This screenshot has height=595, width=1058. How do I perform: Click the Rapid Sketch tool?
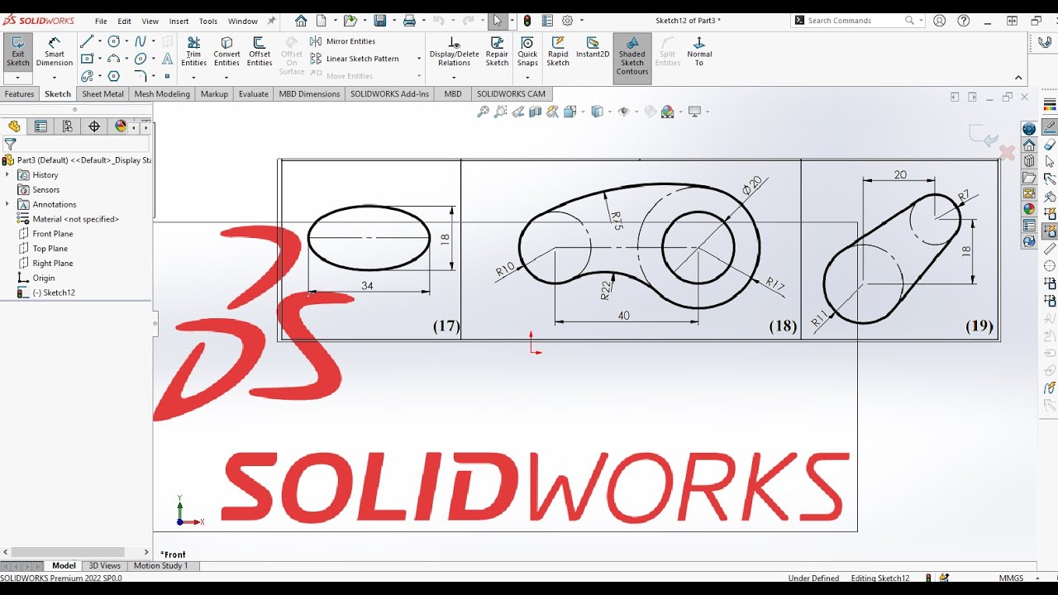558,51
